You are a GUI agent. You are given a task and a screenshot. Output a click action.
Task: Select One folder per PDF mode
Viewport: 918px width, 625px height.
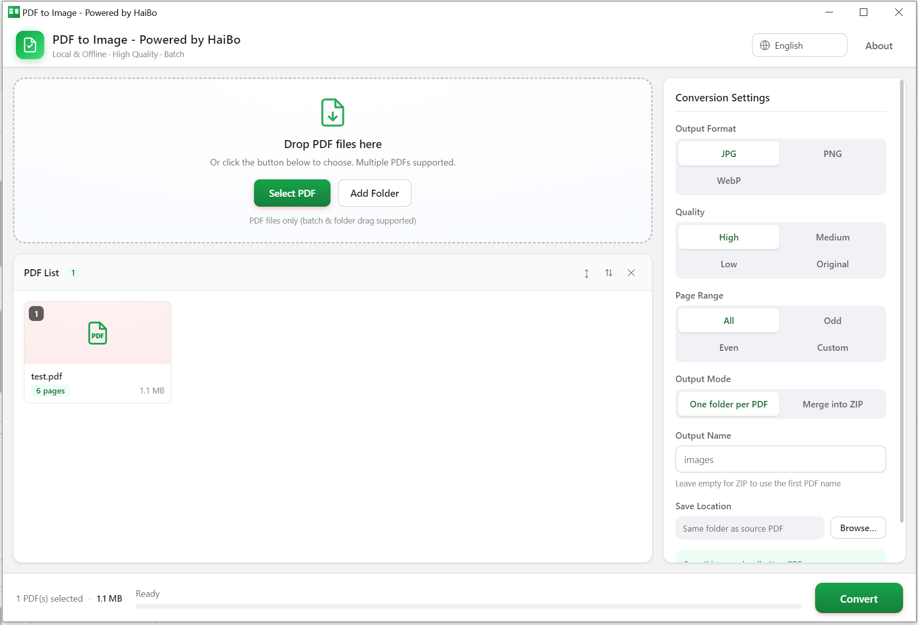point(729,404)
